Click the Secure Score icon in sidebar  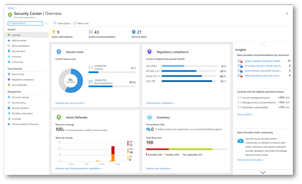pos(9,74)
